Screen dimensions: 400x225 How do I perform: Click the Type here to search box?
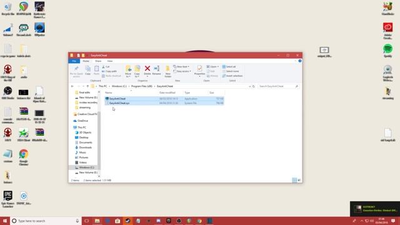click(45, 221)
